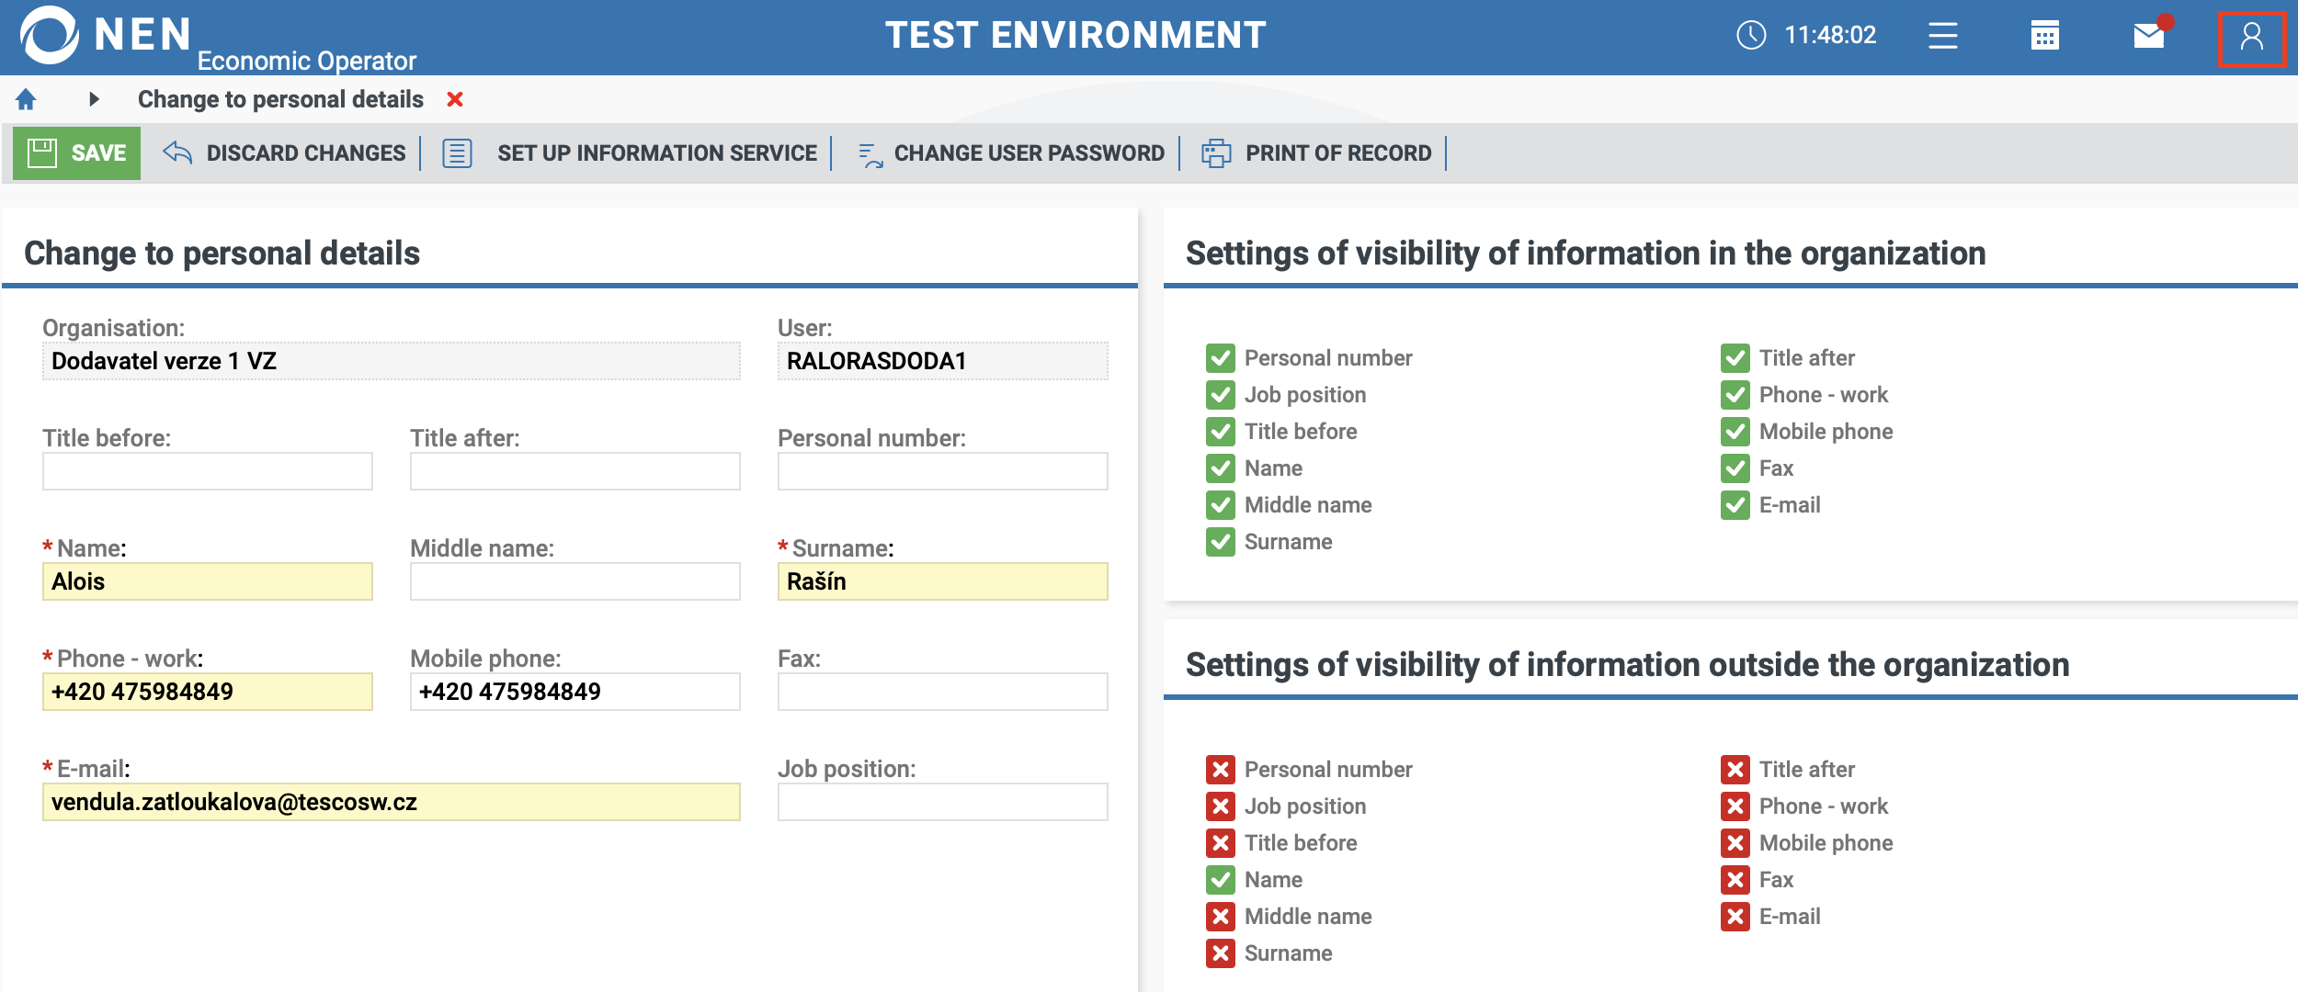Disable Name visibility outside the organization
This screenshot has height=992, width=2298.
click(1221, 880)
